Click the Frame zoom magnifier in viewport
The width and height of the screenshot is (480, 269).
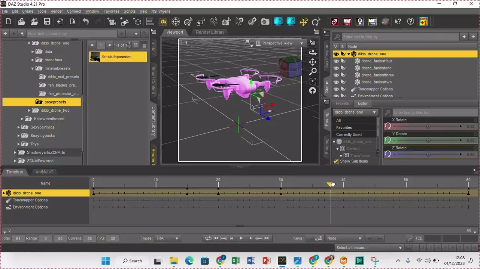313,71
